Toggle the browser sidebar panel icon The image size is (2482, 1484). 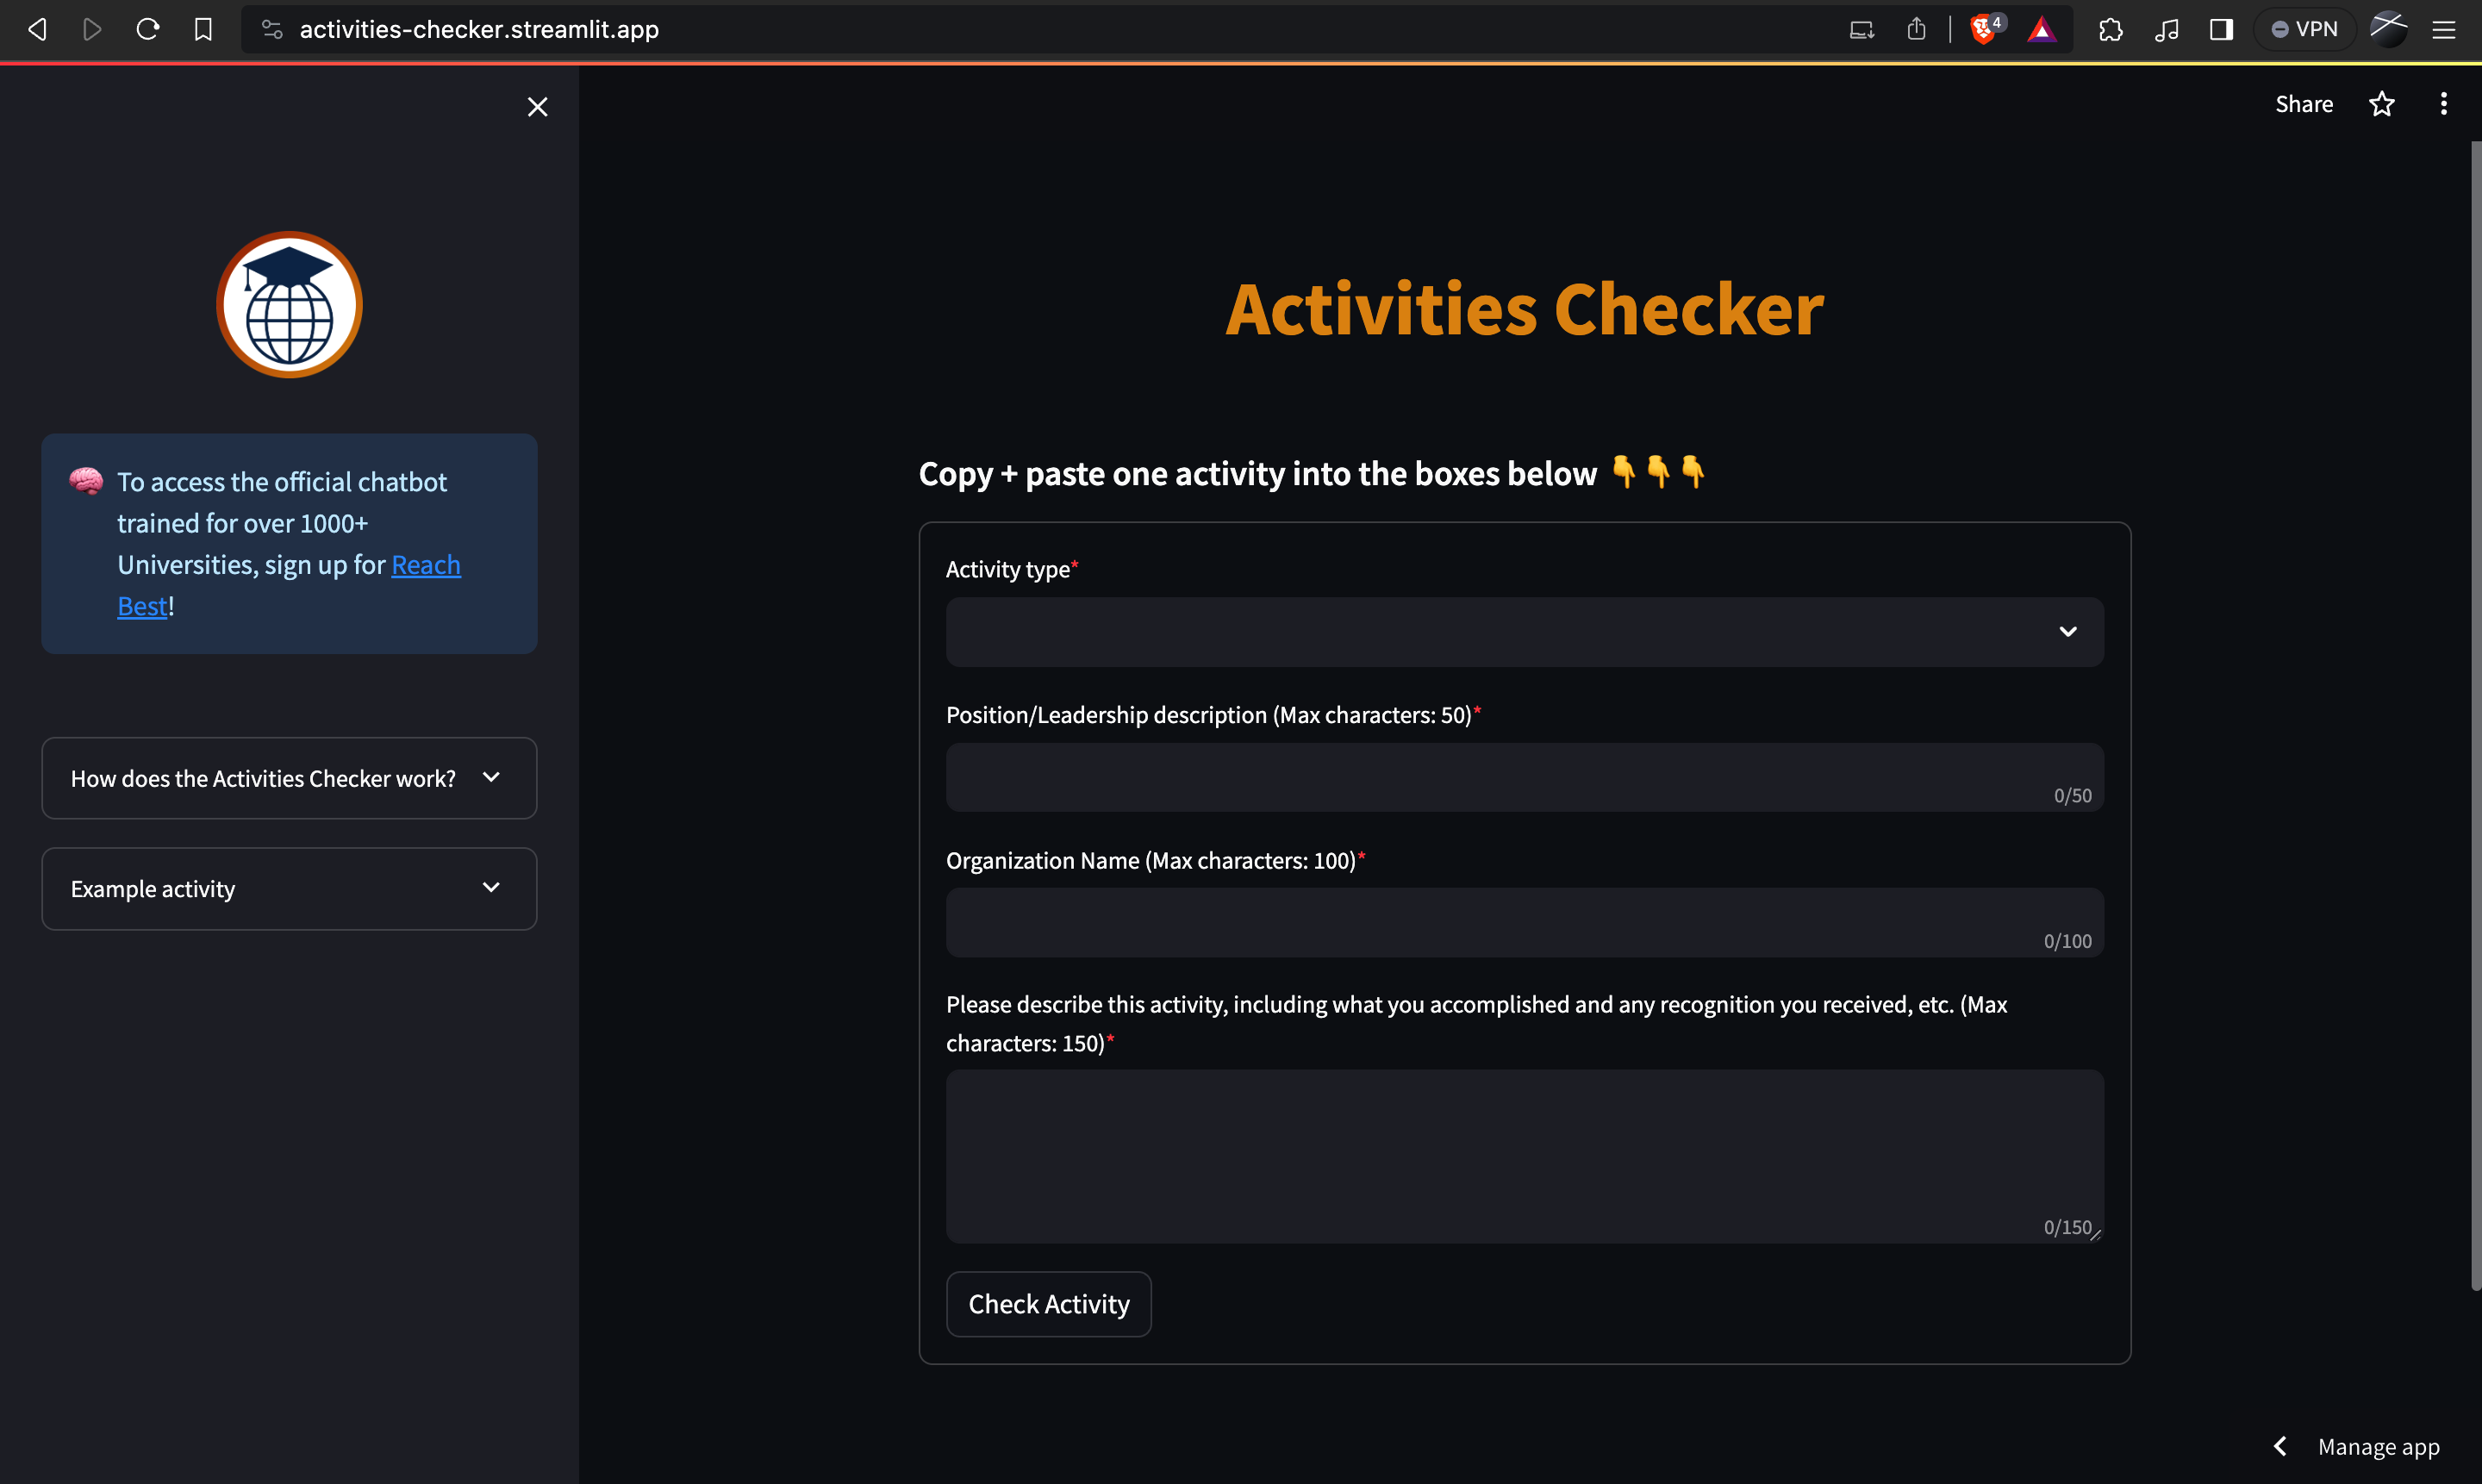(2221, 29)
